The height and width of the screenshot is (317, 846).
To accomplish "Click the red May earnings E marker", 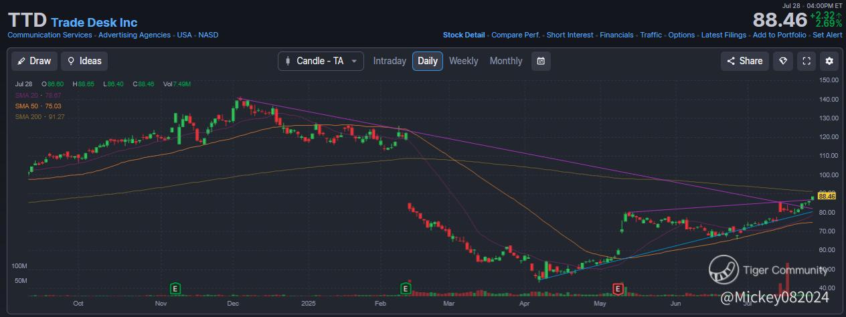I will 618,289.
